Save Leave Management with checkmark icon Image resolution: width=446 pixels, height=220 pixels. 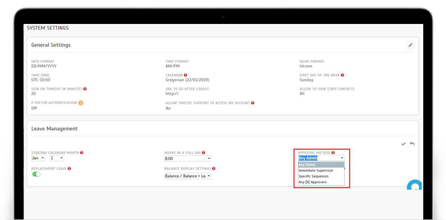pyautogui.click(x=403, y=144)
